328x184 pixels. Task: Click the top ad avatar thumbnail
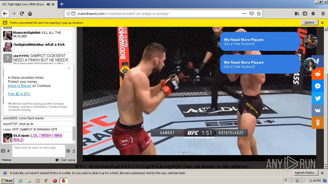pyautogui.click(x=310, y=41)
